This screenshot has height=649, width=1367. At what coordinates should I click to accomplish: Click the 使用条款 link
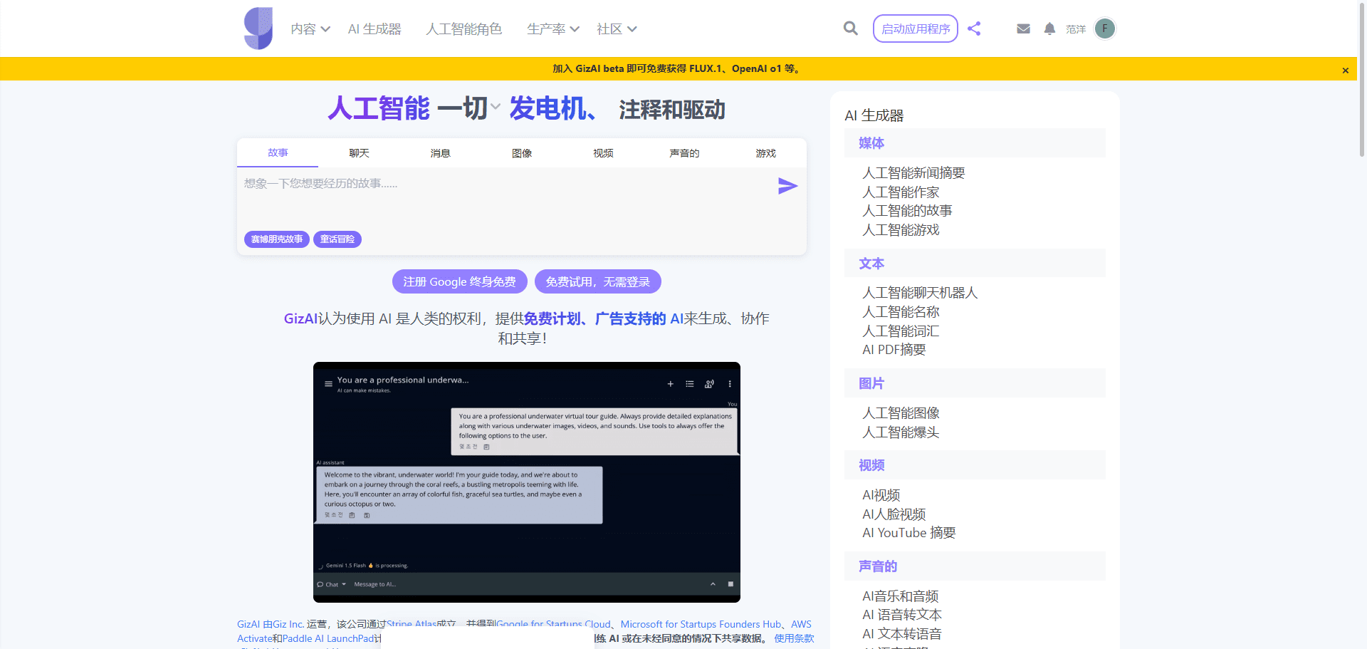pyautogui.click(x=794, y=638)
